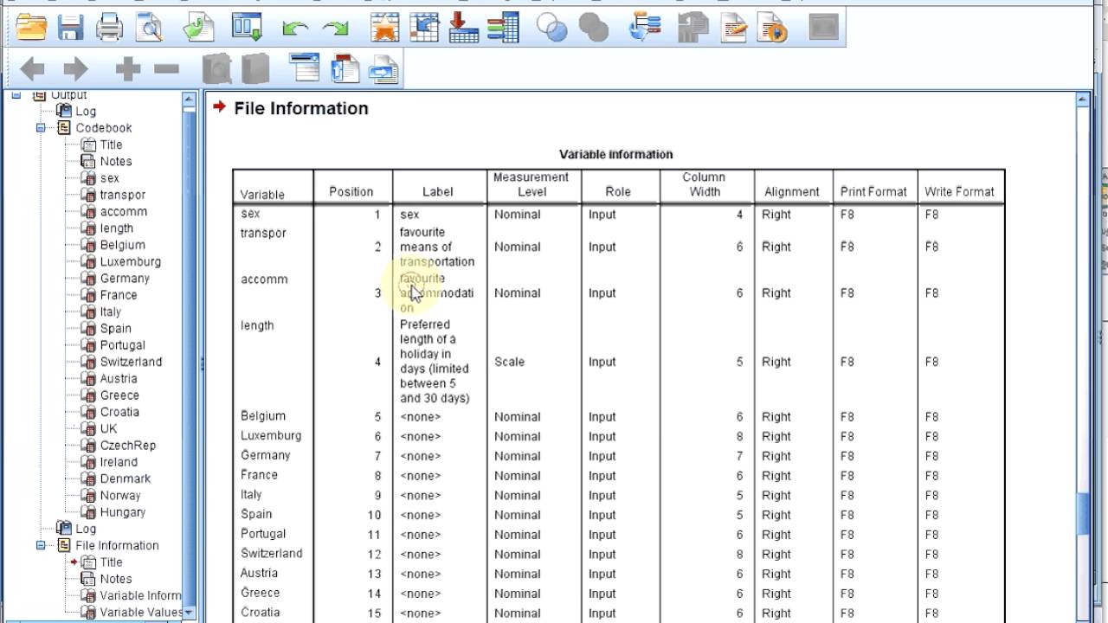Click the Hide item closed book icon
Image resolution: width=1108 pixels, height=623 pixels.
(x=255, y=69)
